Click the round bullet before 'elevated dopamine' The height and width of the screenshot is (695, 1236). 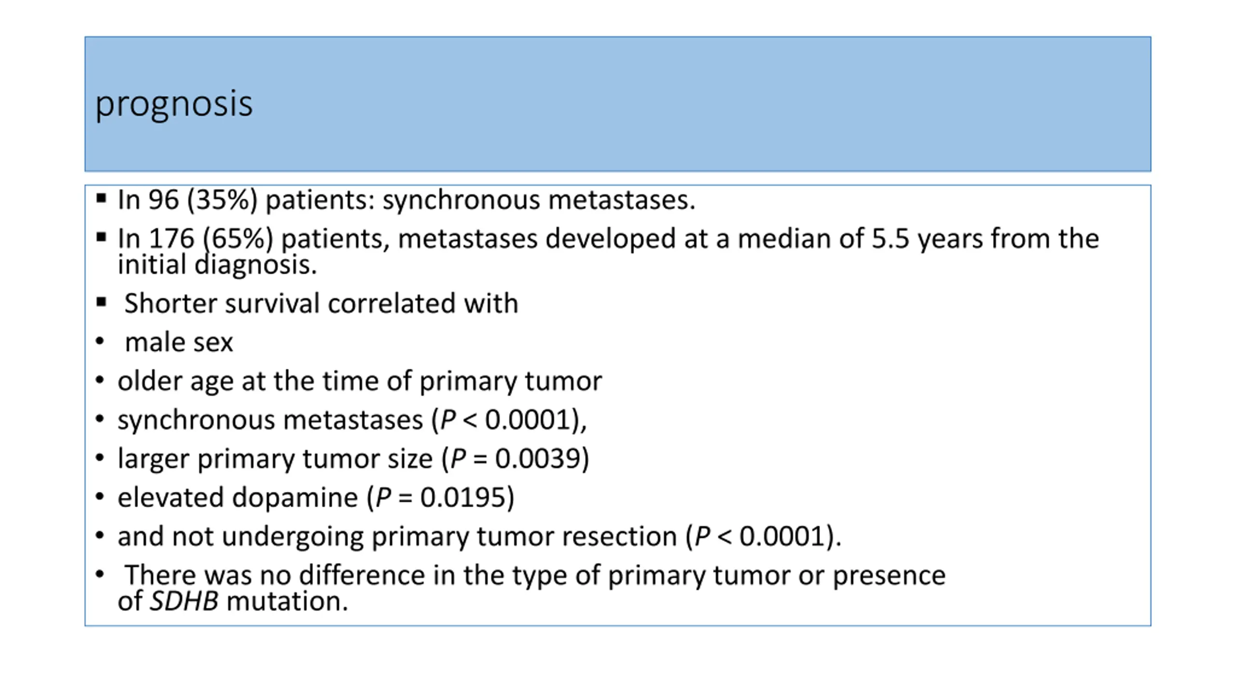pyautogui.click(x=100, y=496)
